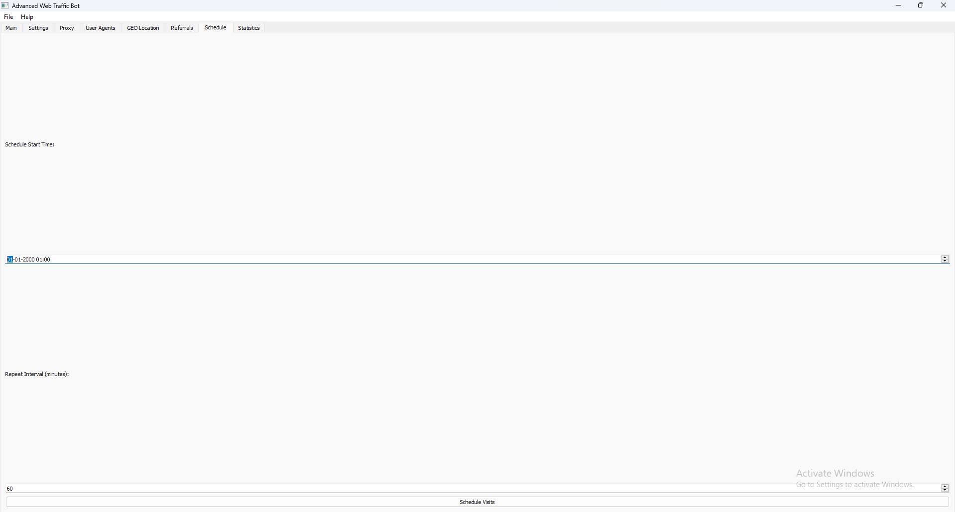Select the Schedule tab
The image size is (955, 512).
pos(216,28)
